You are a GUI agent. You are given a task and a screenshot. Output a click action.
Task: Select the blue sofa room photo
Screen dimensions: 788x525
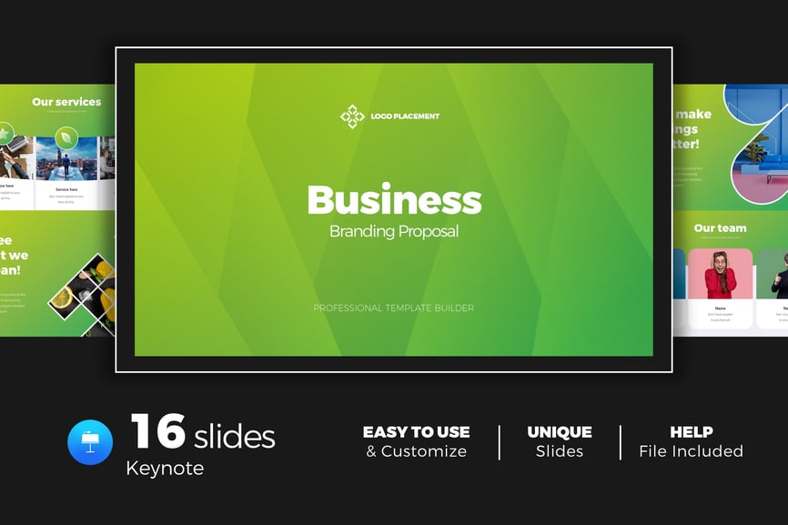757,146
